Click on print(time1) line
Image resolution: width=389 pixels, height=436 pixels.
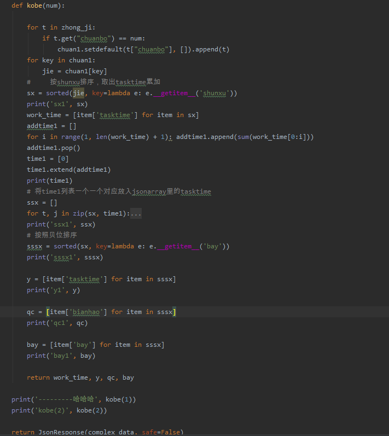49,181
